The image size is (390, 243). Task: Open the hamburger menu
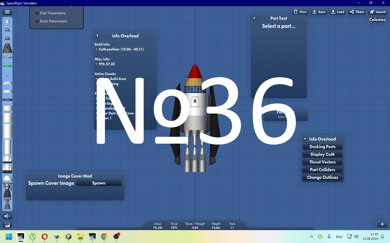tap(7, 12)
